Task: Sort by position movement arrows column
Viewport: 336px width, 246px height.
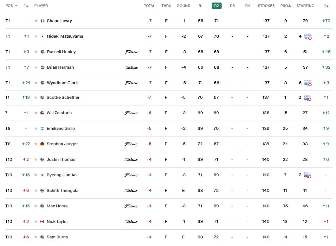Action: [x=26, y=6]
